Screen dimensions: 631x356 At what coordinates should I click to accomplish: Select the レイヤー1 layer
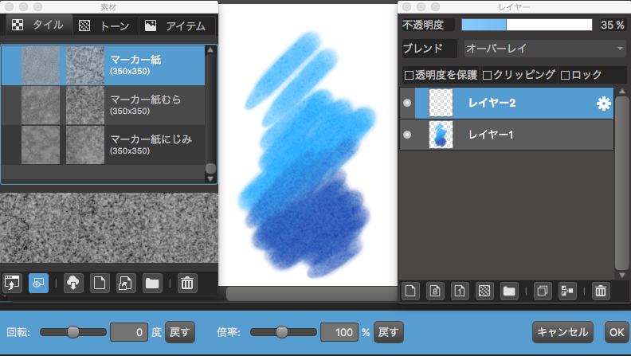pyautogui.click(x=507, y=135)
